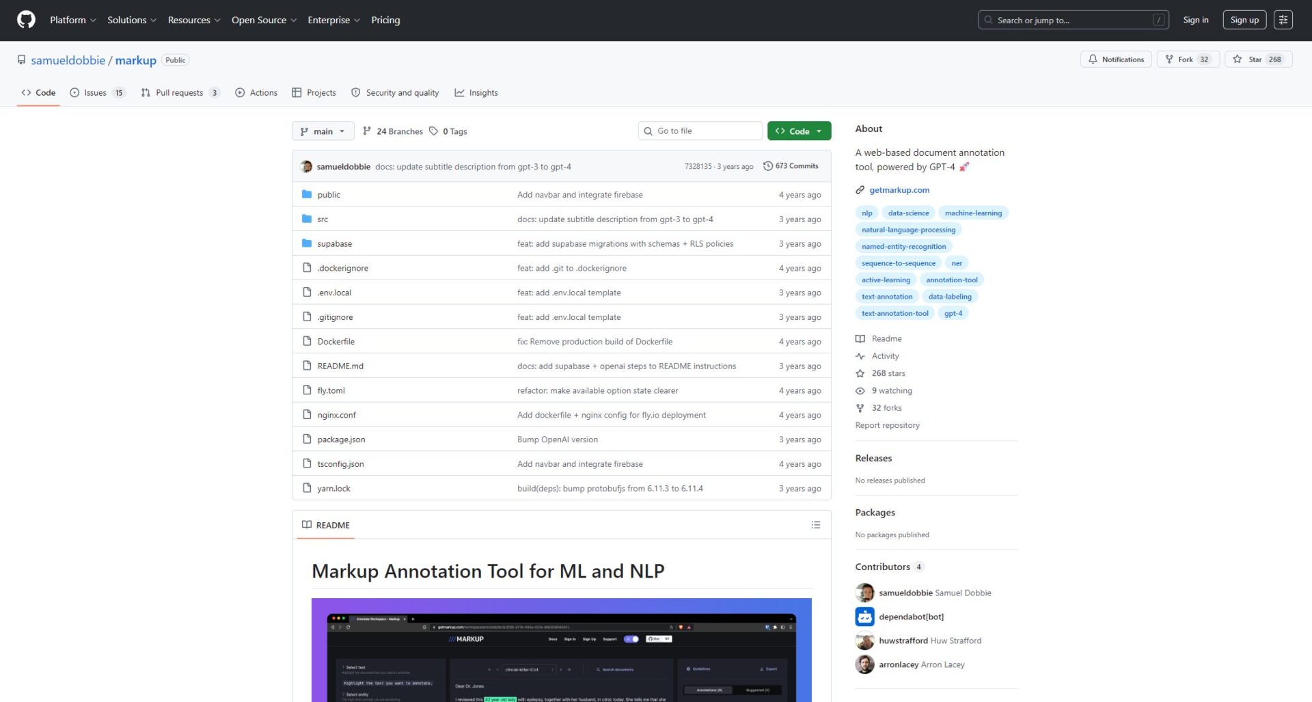Click the GitHub logo icon

pos(26,20)
